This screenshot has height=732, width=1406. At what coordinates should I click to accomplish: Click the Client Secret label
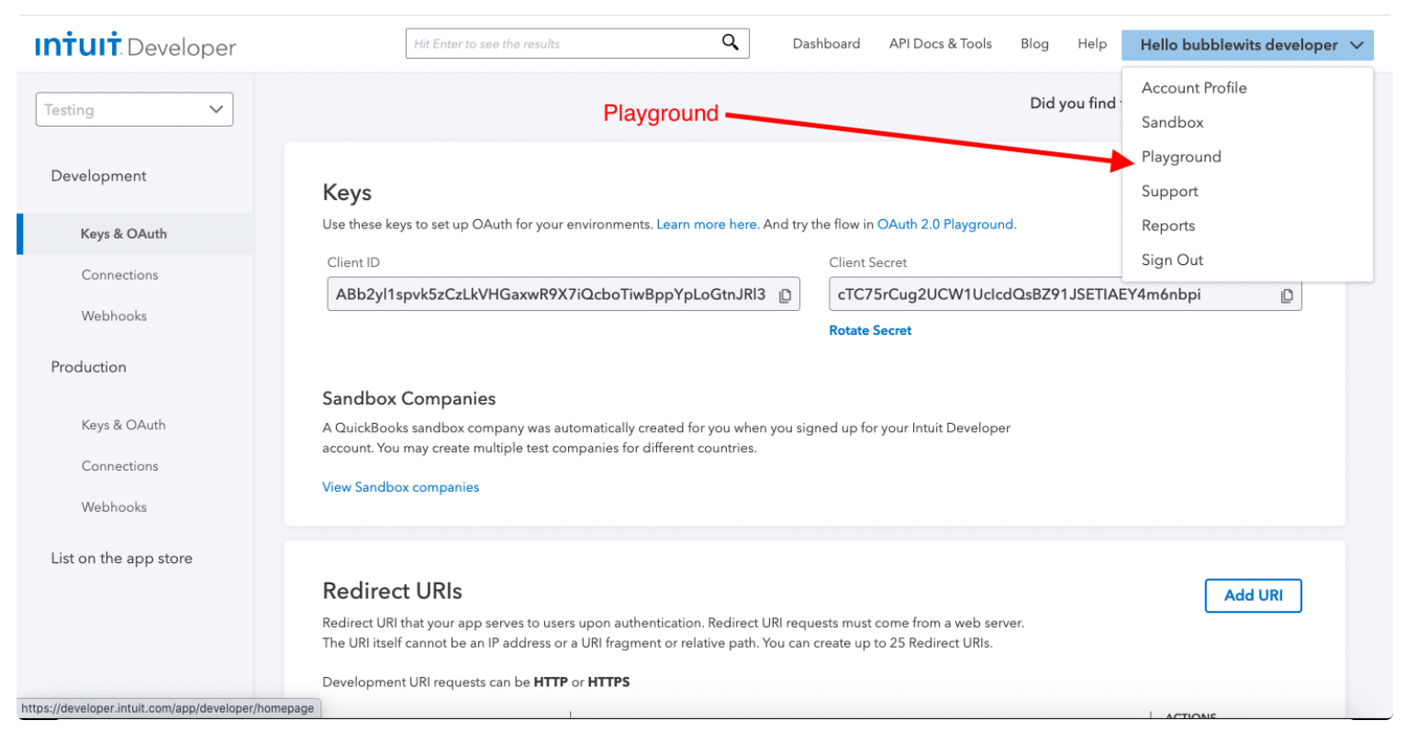(867, 262)
